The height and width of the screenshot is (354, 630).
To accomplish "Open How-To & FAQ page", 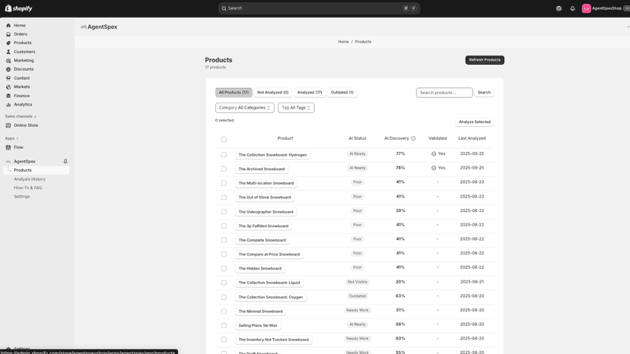I will pos(27,188).
